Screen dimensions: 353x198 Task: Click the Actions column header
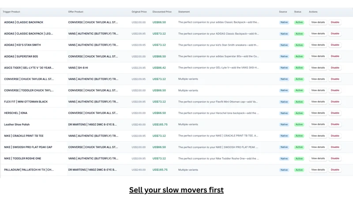point(313,12)
